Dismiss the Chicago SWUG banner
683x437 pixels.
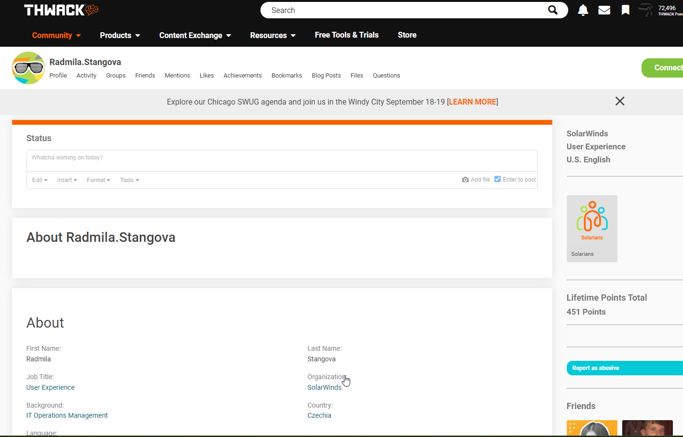620,101
